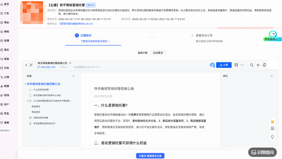Toggle the document outline list icon

(31, 65)
